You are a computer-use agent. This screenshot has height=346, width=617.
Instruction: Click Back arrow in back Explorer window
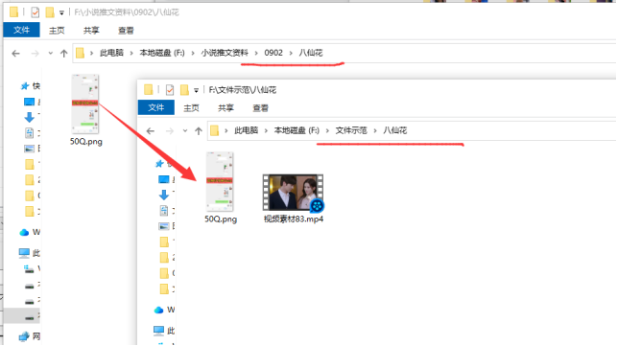(15, 53)
